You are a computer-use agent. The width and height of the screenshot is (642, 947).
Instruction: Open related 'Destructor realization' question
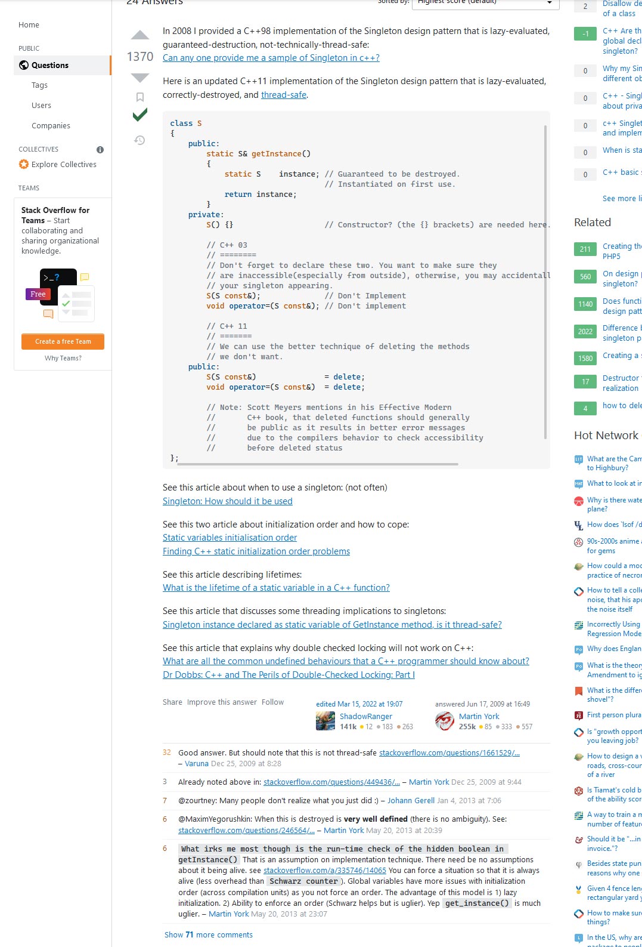pyautogui.click(x=622, y=383)
